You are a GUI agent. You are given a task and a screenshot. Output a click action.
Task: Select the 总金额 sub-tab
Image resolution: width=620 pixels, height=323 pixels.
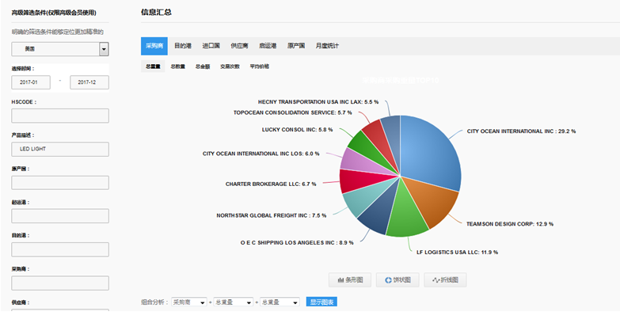203,66
